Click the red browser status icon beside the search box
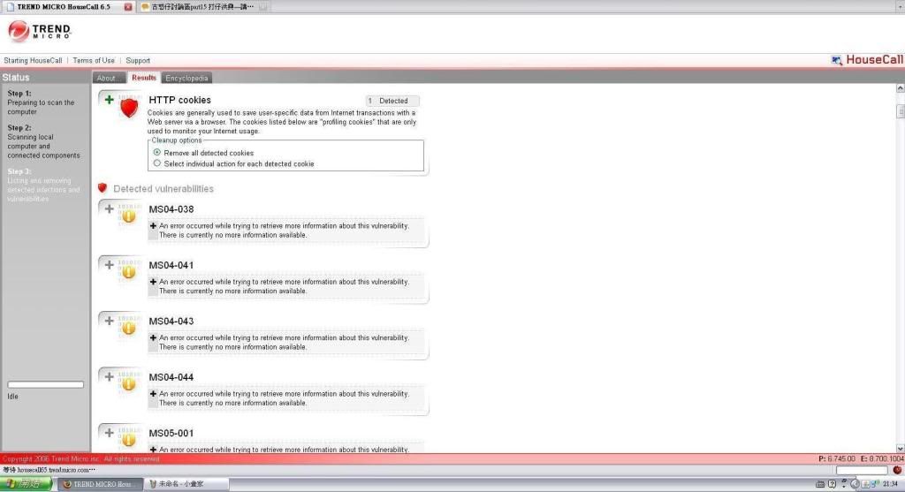 (x=897, y=470)
